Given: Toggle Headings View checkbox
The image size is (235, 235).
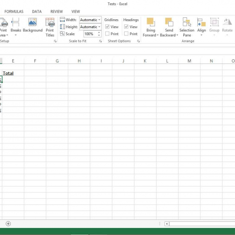Looking at the screenshot, I should (x=126, y=27).
